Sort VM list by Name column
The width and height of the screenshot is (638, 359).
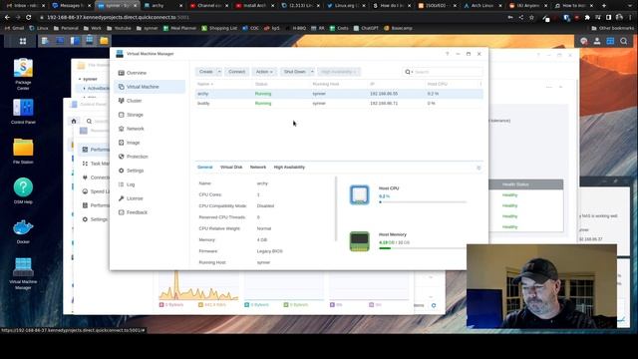point(205,84)
